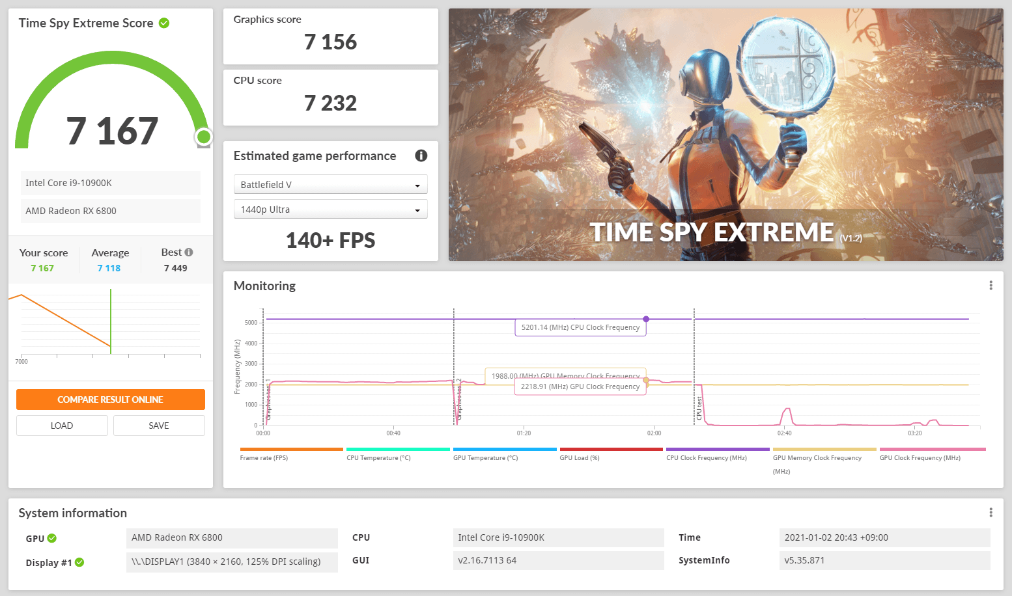Click the Best score value 7 449

coord(176,268)
